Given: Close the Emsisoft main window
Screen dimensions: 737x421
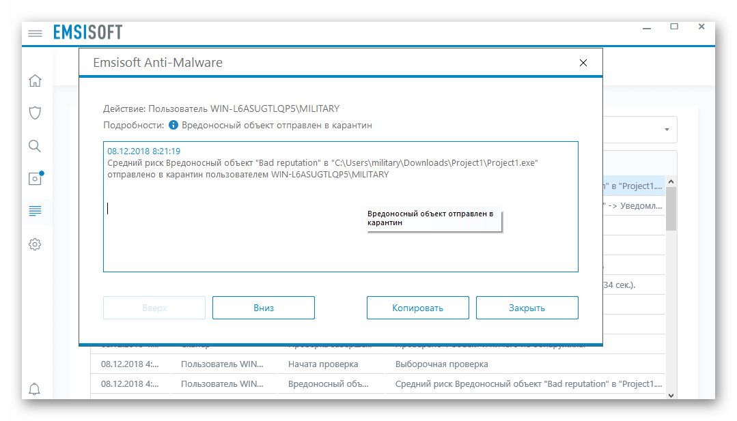Looking at the screenshot, I should click(x=701, y=27).
